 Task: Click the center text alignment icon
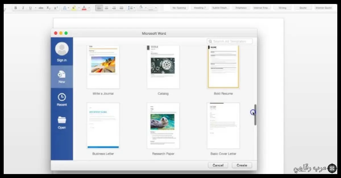click(106, 8)
